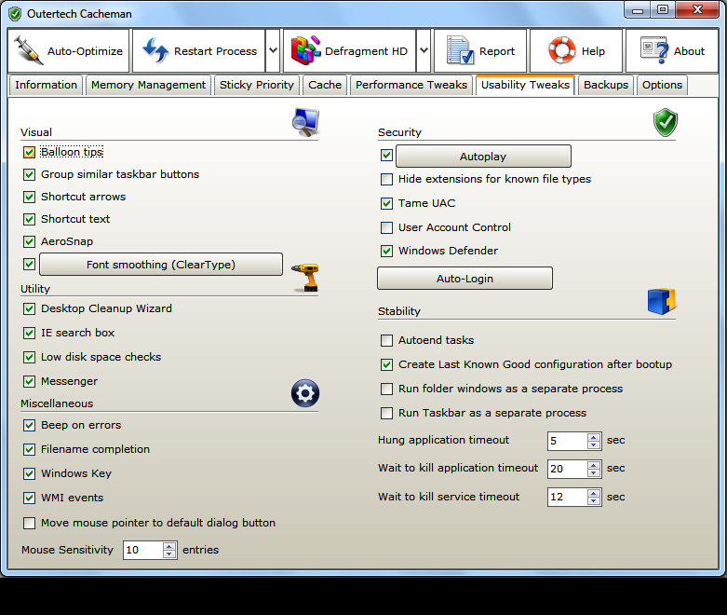Viewport: 727px width, 615px height.
Task: Decrease Hung application timeout with down arrow
Action: (594, 444)
